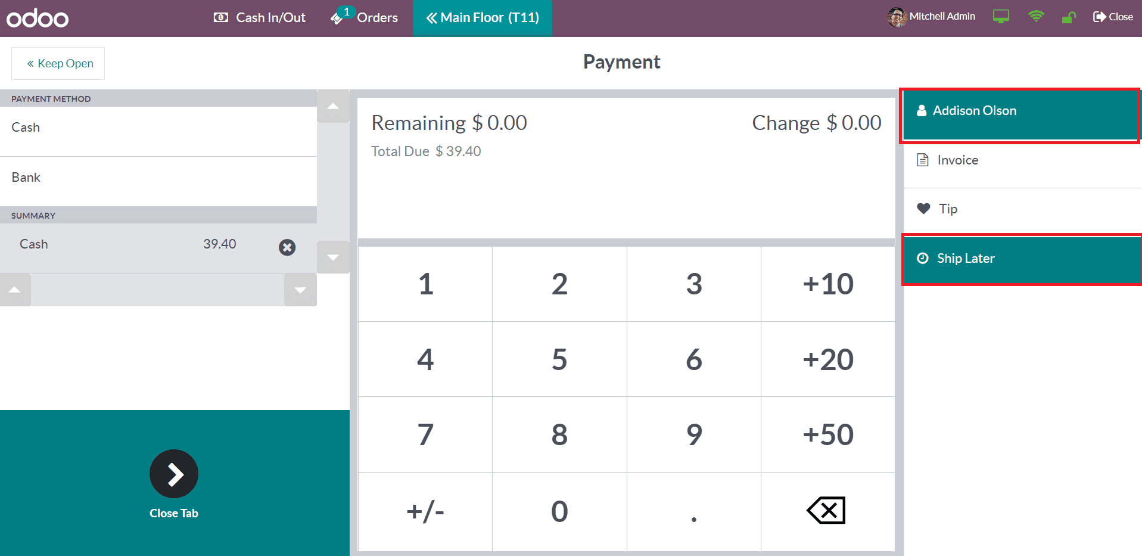The image size is (1142, 556).
Task: Select customer Addison Olson button
Action: 1021,111
